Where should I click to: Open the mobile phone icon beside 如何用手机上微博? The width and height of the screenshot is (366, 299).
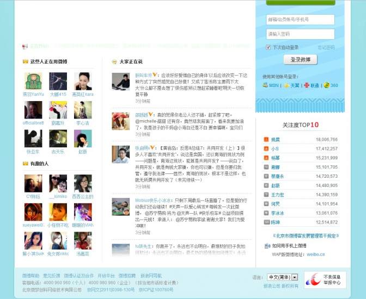pyautogui.click(x=267, y=246)
